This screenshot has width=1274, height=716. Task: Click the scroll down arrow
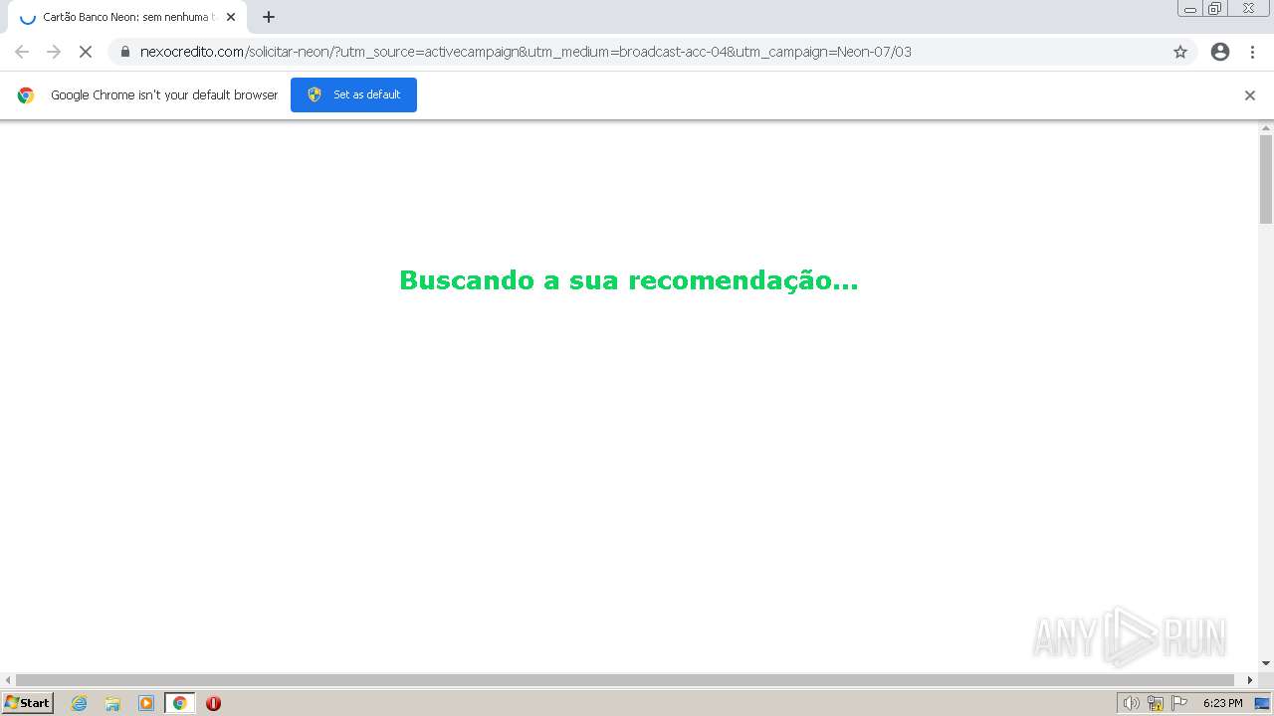[1266, 663]
